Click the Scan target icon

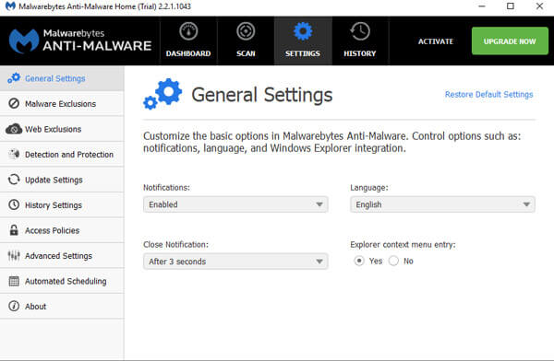pyautogui.click(x=246, y=31)
